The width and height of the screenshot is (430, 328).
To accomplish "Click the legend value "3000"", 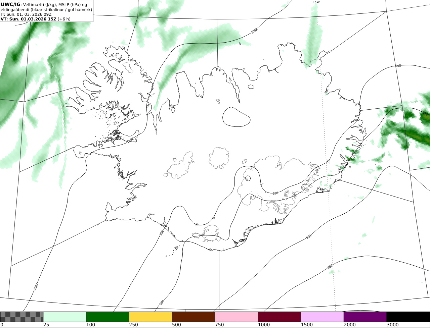I will click(392, 325).
